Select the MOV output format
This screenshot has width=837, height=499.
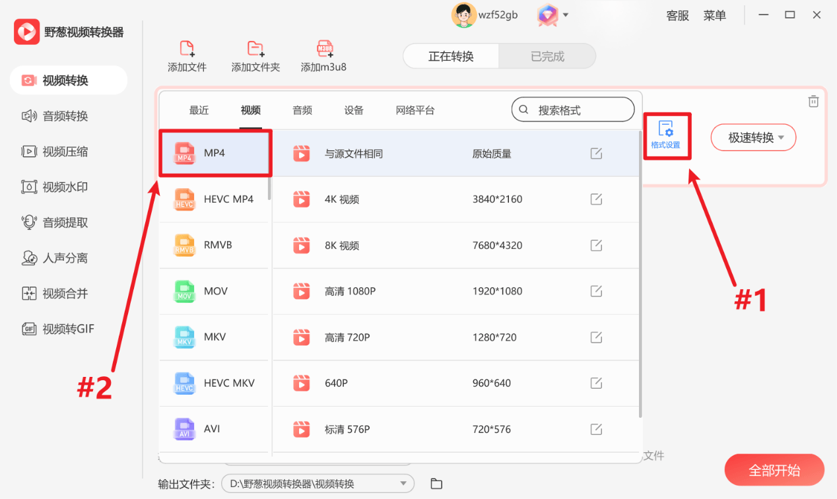point(214,291)
